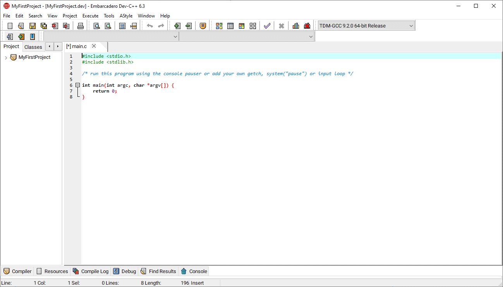Click the Go to function toolbar icon

tap(122, 26)
